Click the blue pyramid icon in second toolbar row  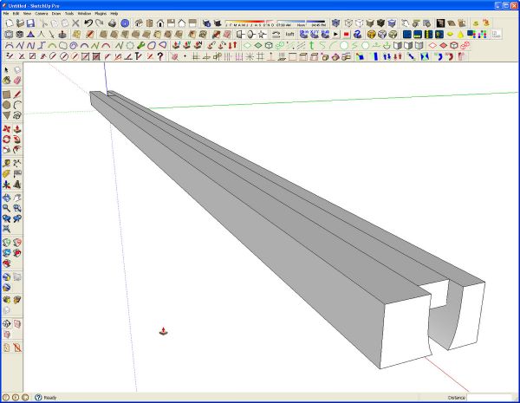tap(30, 34)
